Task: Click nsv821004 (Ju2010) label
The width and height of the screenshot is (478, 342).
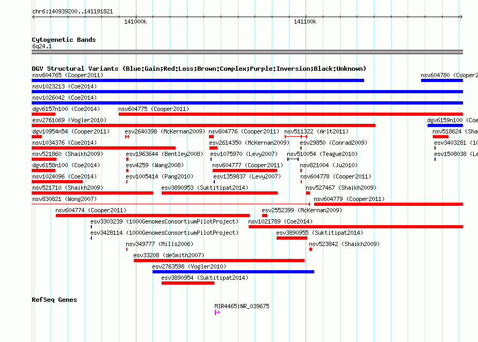Action: [x=329, y=165]
